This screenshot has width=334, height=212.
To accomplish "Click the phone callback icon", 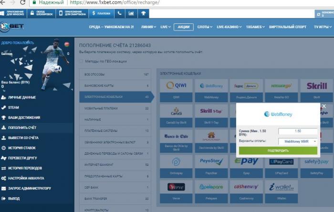I will 119,13.
